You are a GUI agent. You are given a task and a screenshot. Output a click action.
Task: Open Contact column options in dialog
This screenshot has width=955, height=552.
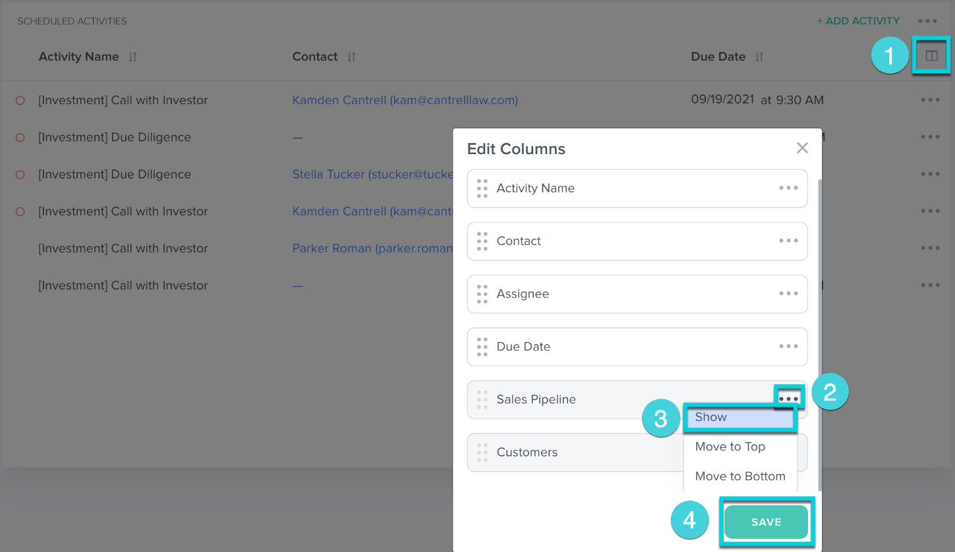(788, 240)
